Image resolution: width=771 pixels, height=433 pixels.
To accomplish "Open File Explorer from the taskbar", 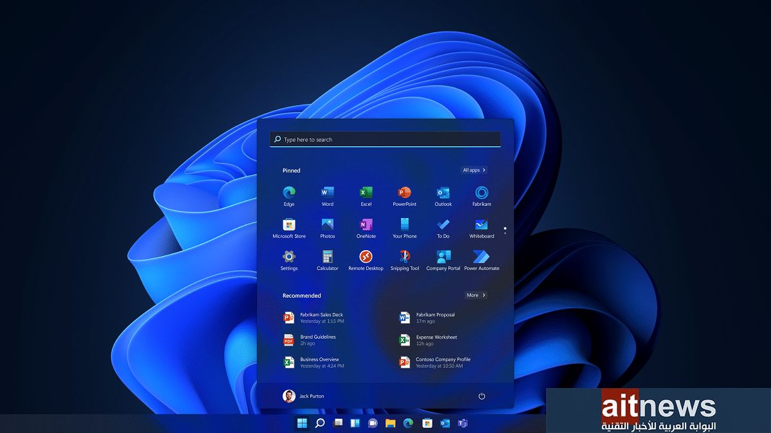I will 390,423.
